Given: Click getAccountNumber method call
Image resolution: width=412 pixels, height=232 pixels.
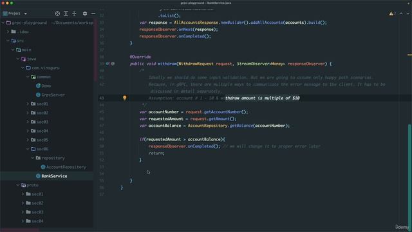Looking at the screenshot, I should [222, 111].
